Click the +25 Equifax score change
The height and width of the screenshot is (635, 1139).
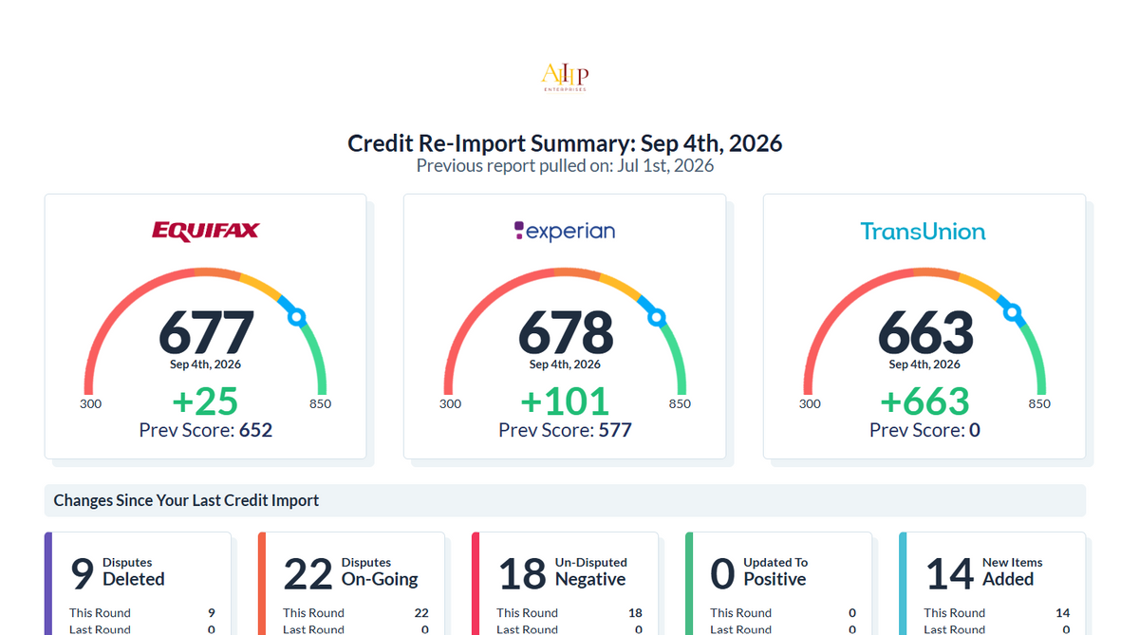point(205,402)
